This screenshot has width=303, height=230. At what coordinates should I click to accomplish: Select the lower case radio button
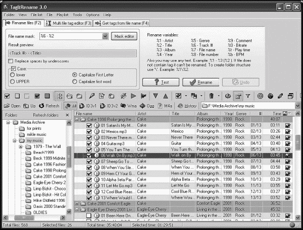pos(12,75)
